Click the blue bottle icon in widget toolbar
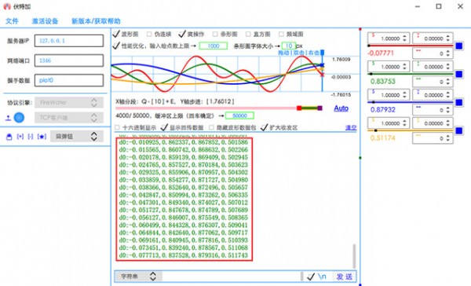The image size is (471, 286). click(x=9, y=137)
